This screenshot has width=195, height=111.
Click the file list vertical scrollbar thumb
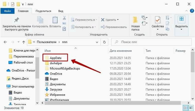[193, 62]
